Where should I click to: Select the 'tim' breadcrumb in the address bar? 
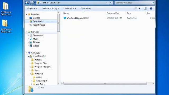(44, 3)
